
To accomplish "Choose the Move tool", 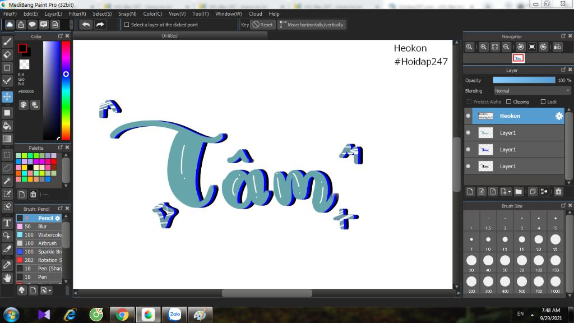I will pos(7,96).
